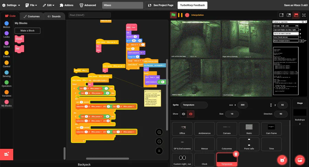Edit the sprite Size value 10
The width and height of the screenshot is (309, 167).
[x=232, y=114]
